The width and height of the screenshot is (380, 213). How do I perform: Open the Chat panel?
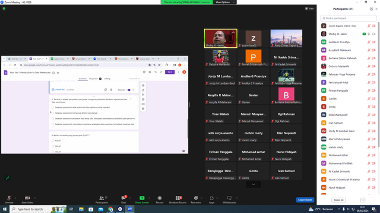(123, 199)
